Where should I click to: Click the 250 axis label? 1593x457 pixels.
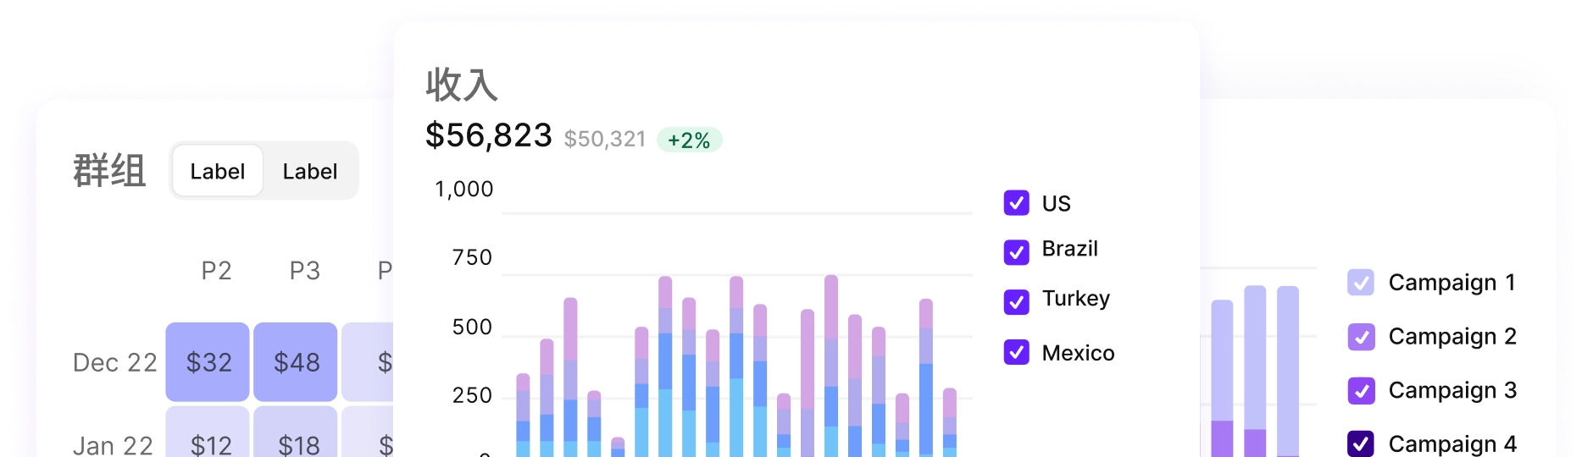[472, 396]
